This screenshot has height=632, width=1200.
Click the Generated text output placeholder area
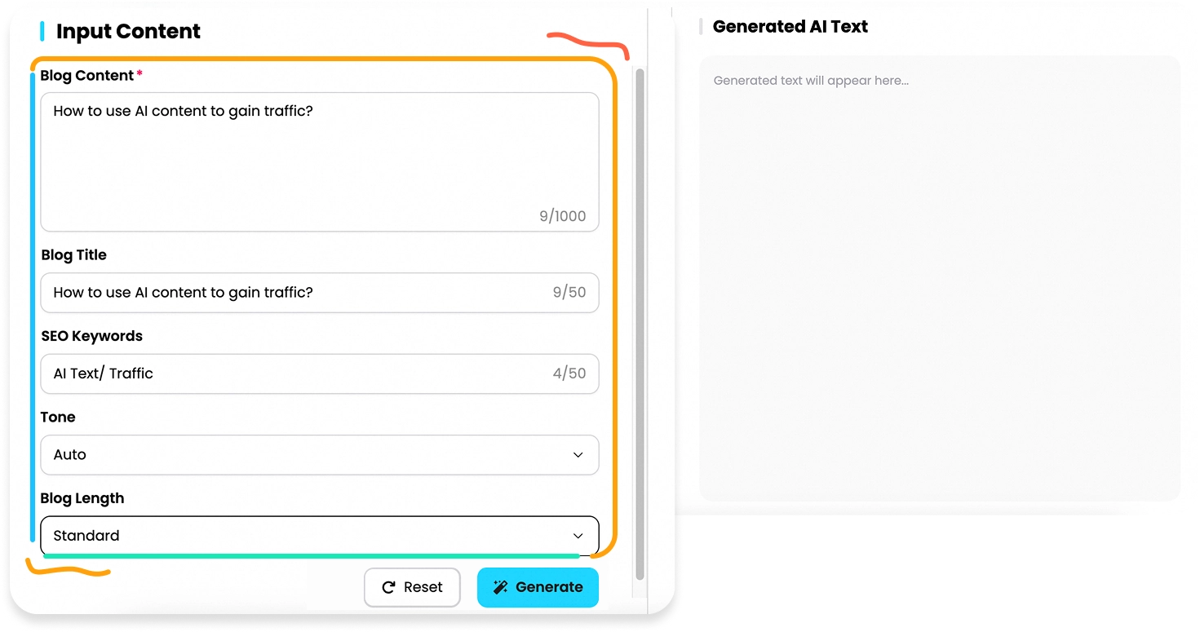pyautogui.click(x=939, y=277)
